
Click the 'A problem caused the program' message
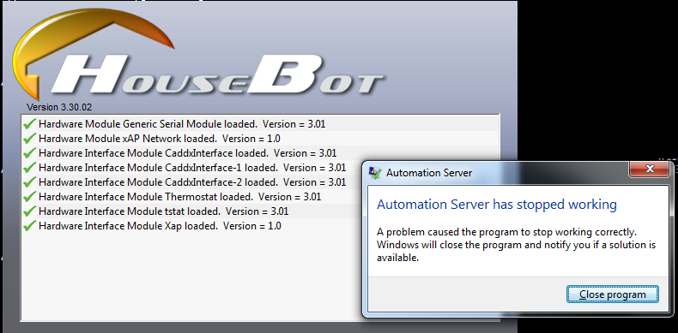pos(517,245)
